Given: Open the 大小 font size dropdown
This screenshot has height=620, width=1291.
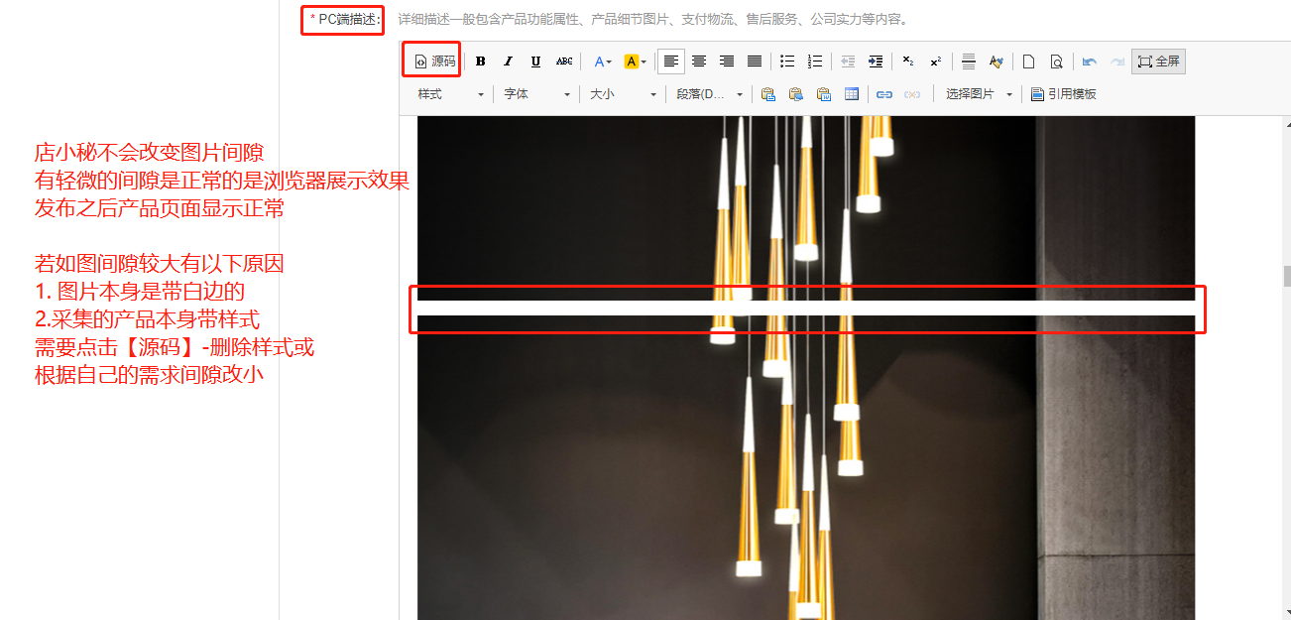Looking at the screenshot, I should click(624, 94).
